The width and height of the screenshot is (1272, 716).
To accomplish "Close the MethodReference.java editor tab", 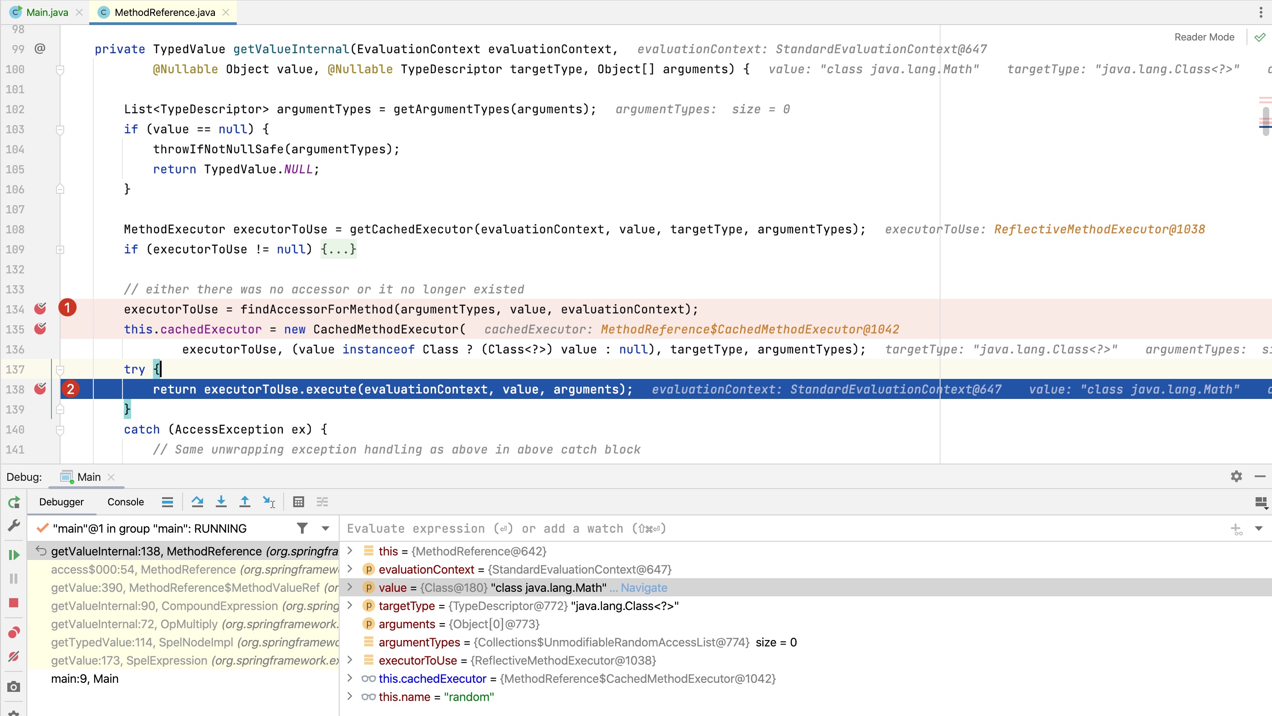I will 226,12.
